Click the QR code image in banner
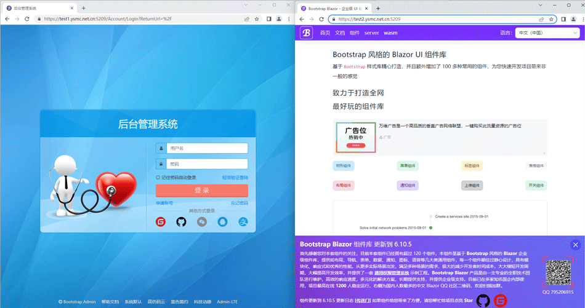The width and height of the screenshot is (585, 308). (558, 272)
